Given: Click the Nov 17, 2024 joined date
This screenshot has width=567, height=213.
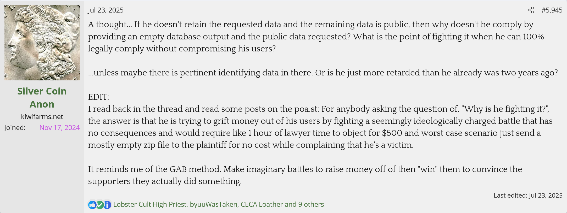Looking at the screenshot, I should click(x=59, y=128).
